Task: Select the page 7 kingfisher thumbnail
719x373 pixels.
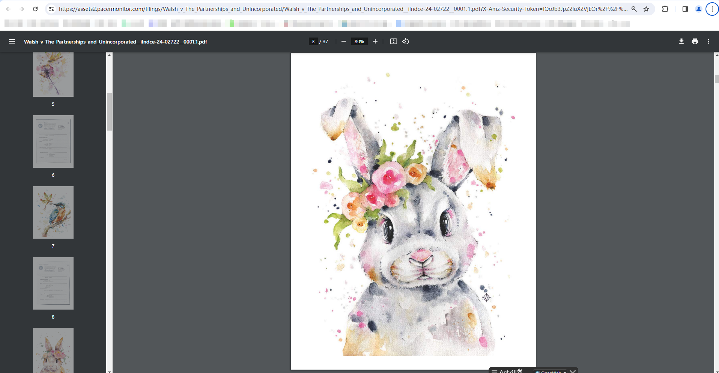Action: click(53, 212)
